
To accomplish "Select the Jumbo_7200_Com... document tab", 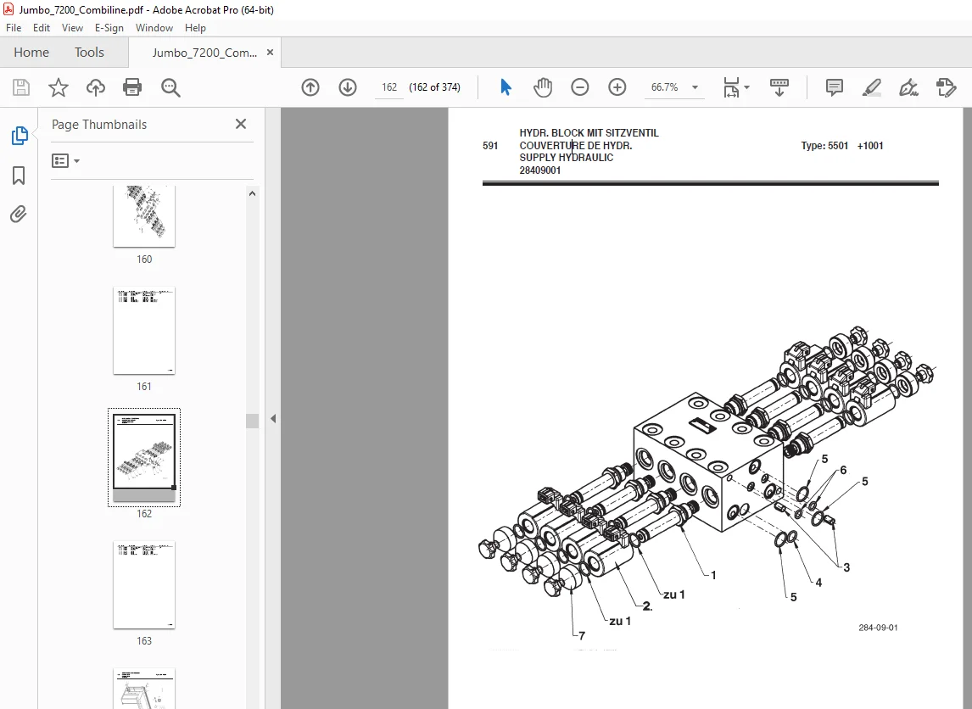I will click(204, 53).
